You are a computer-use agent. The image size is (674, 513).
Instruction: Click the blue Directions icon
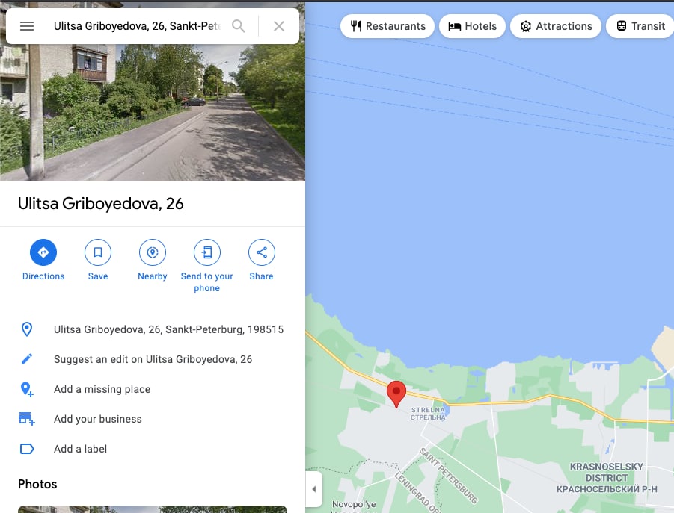[43, 252]
